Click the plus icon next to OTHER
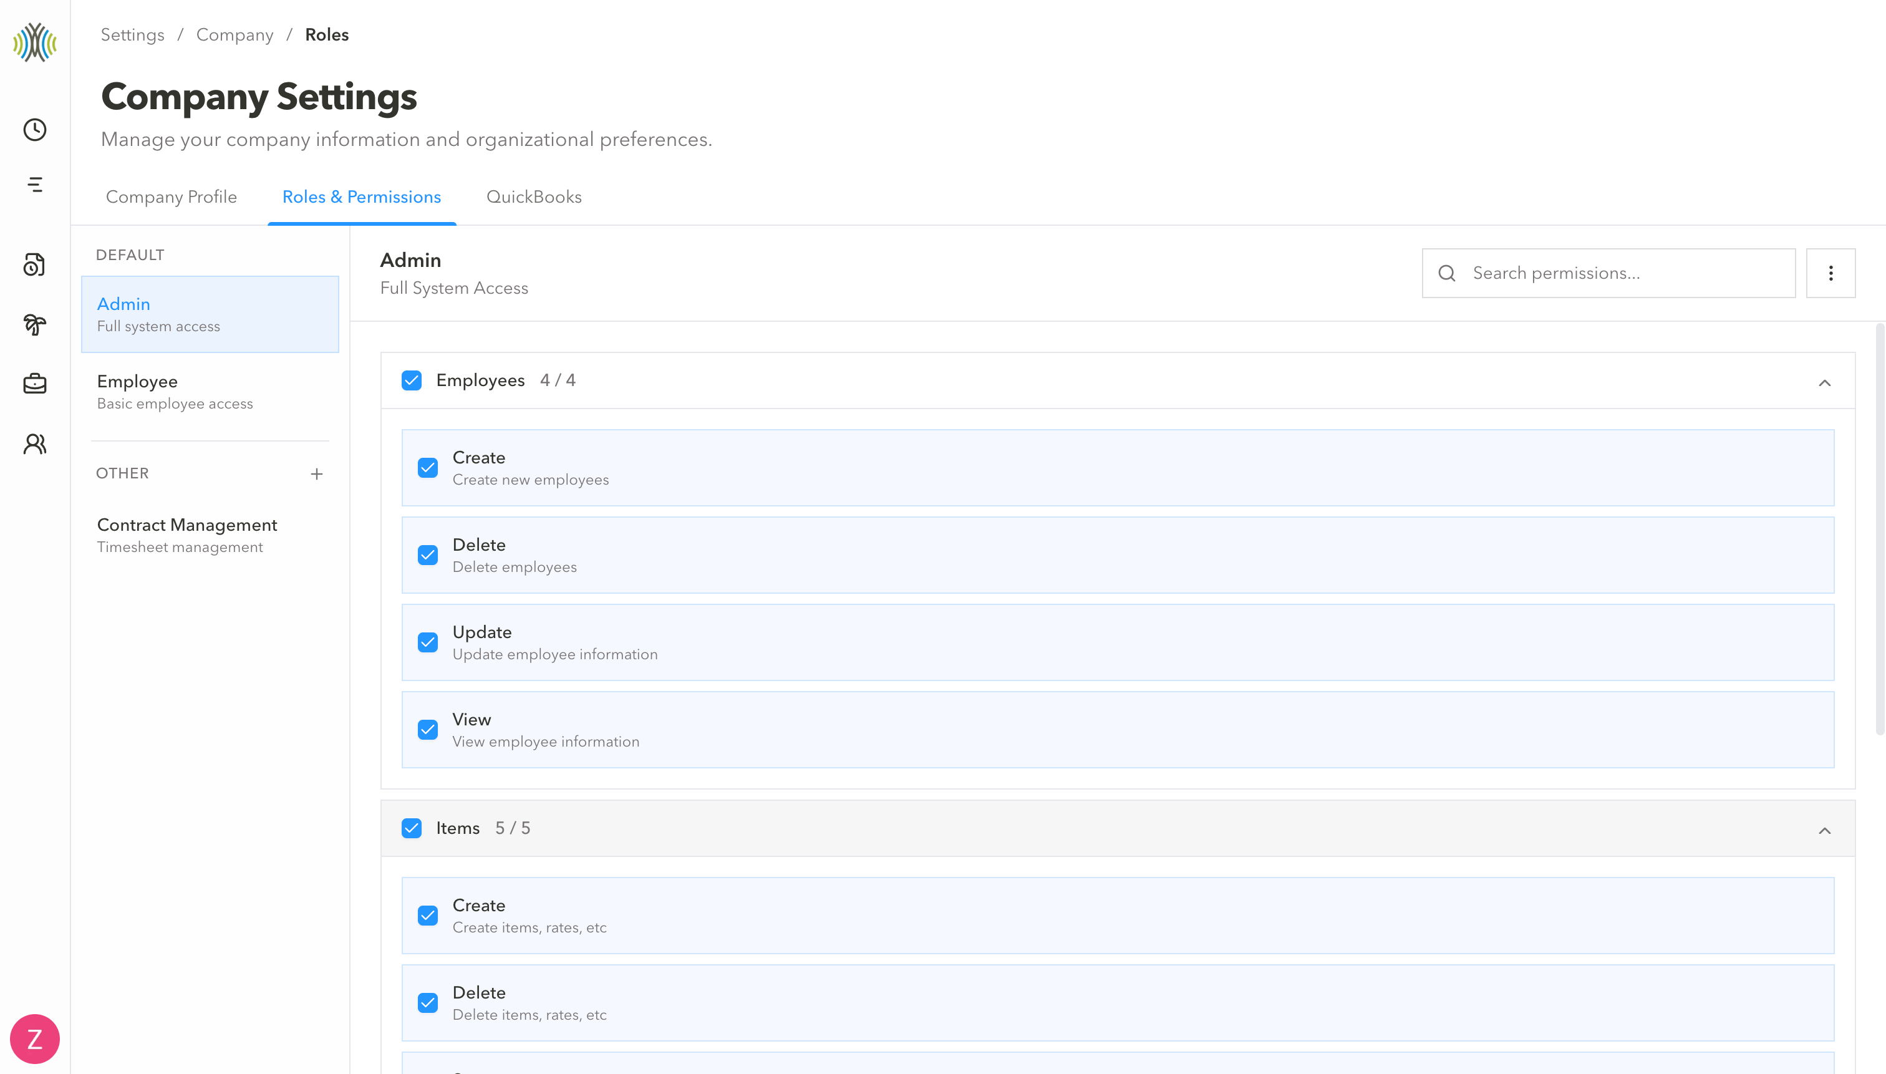Image resolution: width=1886 pixels, height=1074 pixels. pyautogui.click(x=316, y=473)
